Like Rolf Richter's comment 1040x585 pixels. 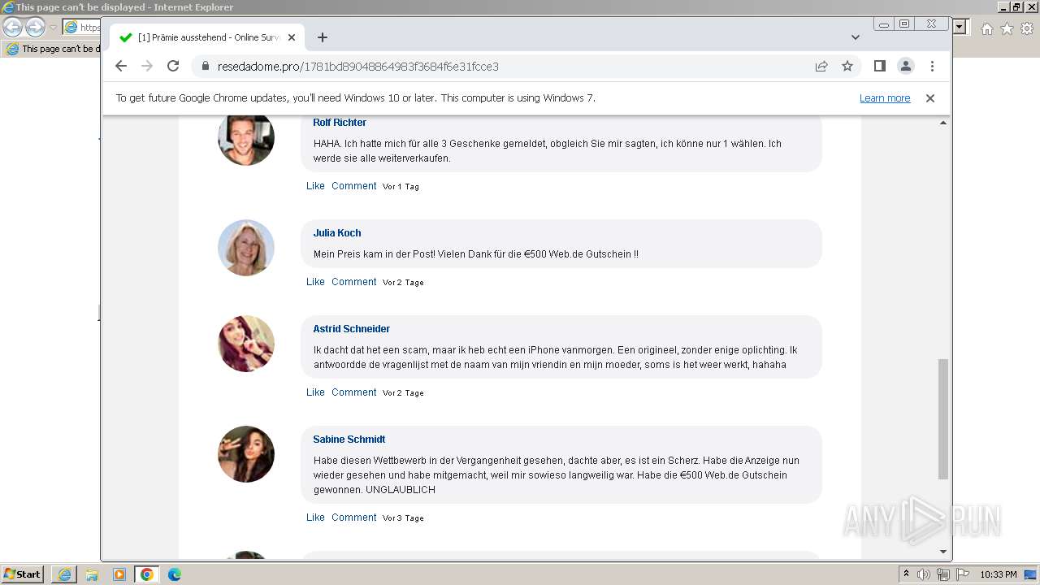[x=315, y=186]
